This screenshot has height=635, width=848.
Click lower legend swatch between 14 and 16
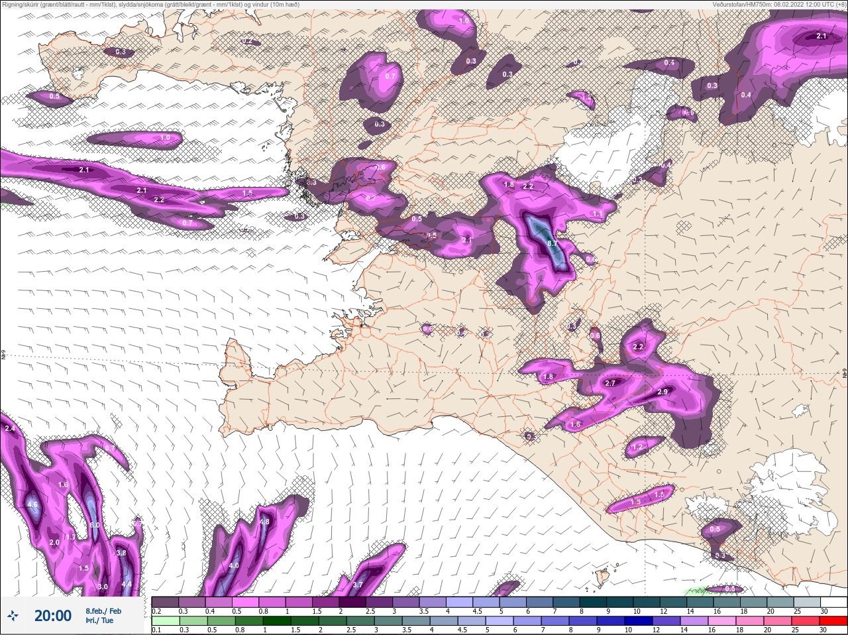click(x=696, y=621)
